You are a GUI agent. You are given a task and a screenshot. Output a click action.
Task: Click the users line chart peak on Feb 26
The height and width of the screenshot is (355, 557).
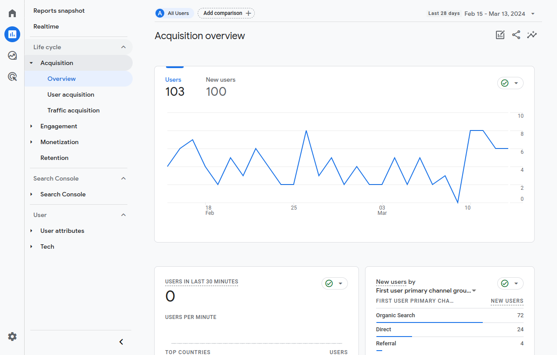tap(306, 130)
